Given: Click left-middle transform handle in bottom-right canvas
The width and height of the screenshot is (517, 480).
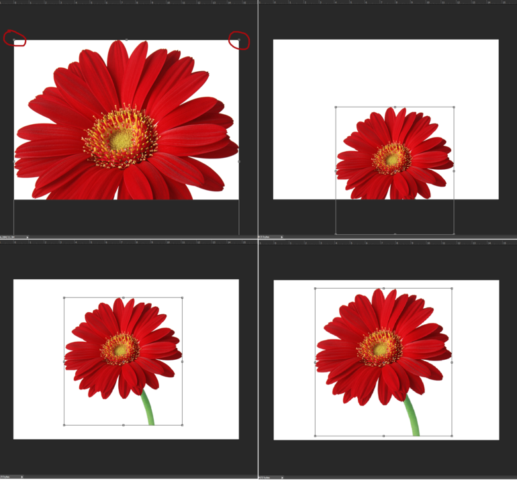Looking at the screenshot, I should (316, 363).
